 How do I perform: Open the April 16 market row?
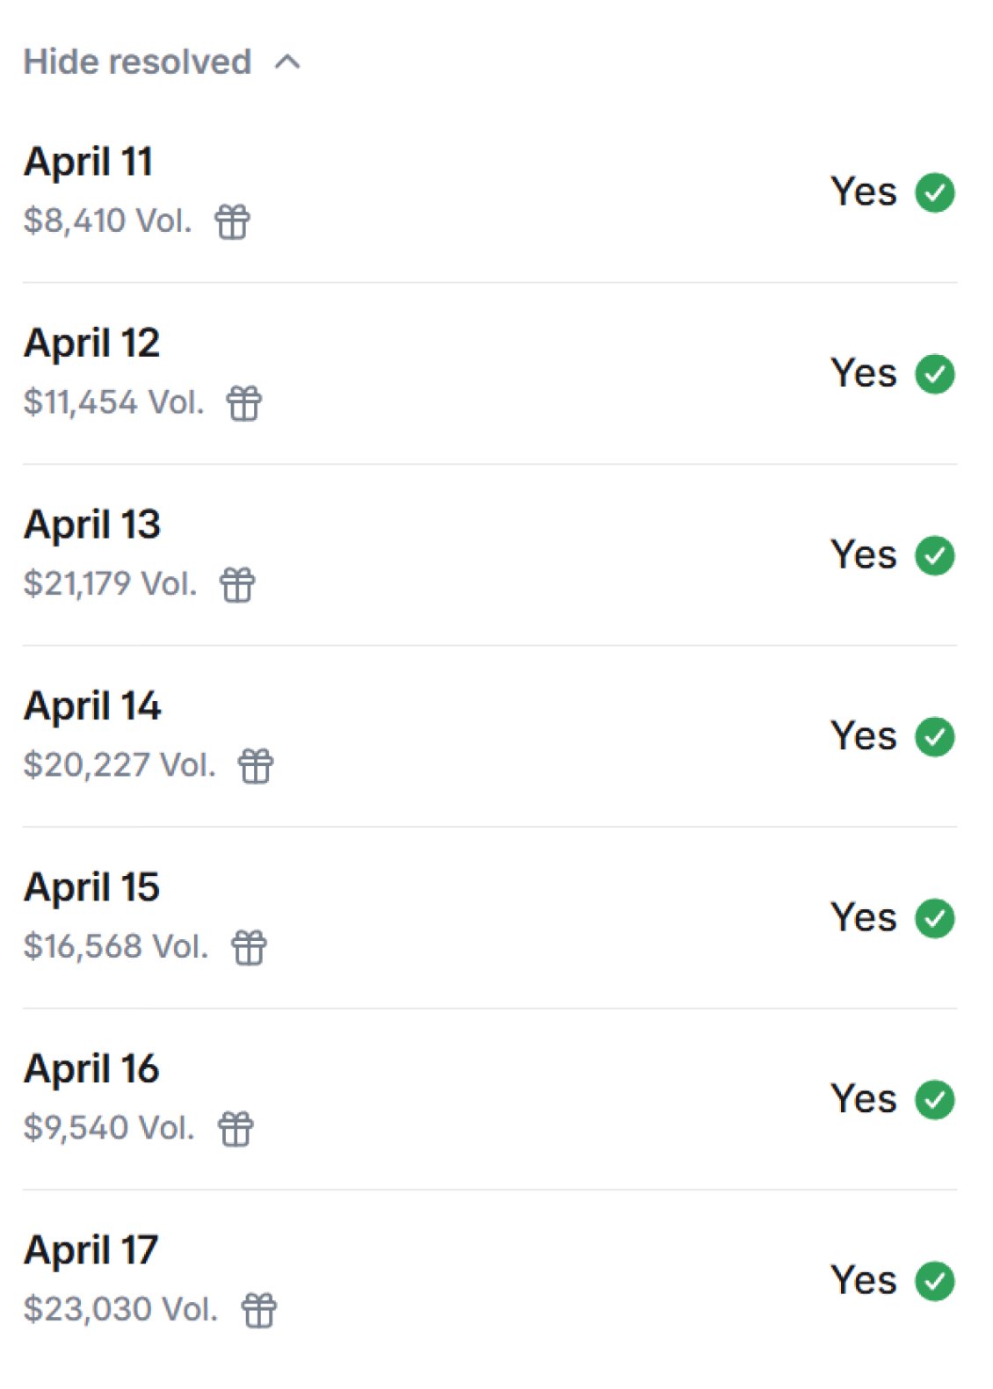pyautogui.click(x=91, y=1068)
